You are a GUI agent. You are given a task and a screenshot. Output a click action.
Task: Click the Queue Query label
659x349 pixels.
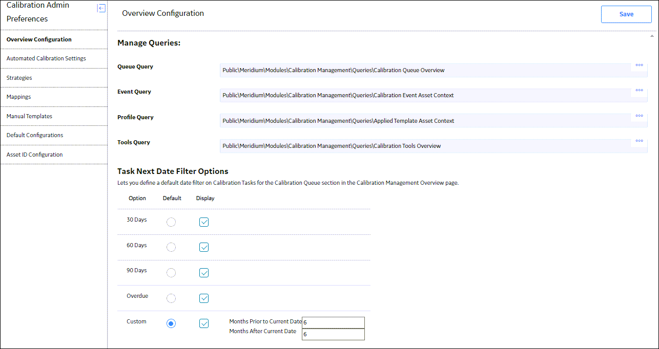point(135,67)
